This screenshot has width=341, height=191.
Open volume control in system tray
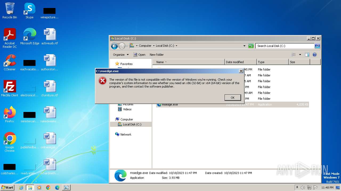[x=303, y=188]
